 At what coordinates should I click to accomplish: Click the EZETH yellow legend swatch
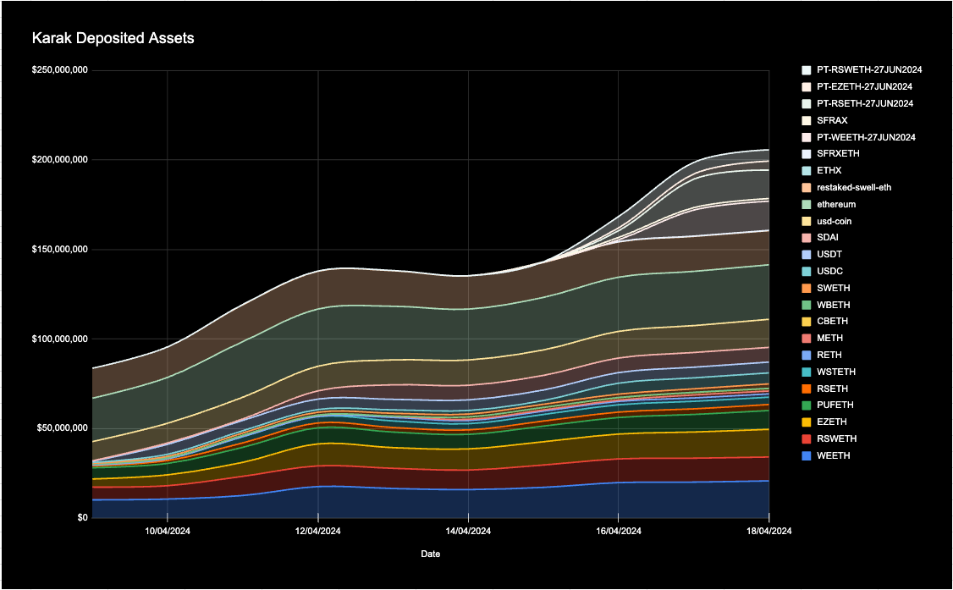pos(807,422)
